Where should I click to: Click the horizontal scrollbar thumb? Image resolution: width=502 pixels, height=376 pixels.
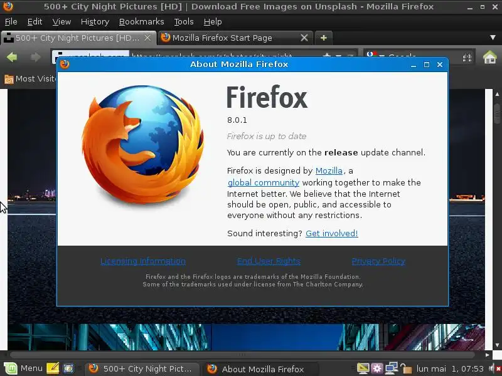pos(242,355)
